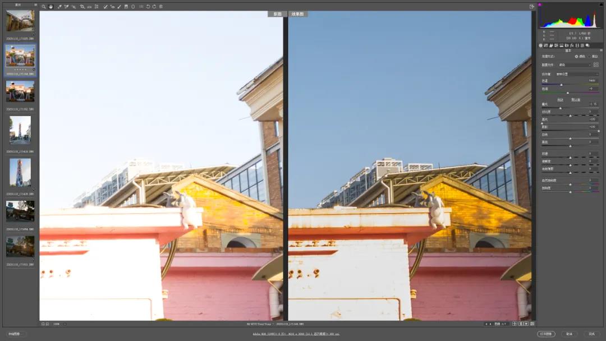Click the Done button at bottom right

pyautogui.click(x=592, y=334)
